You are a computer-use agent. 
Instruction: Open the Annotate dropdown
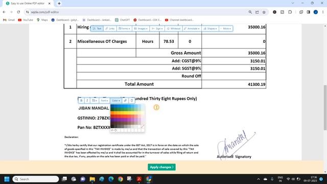coord(192,29)
